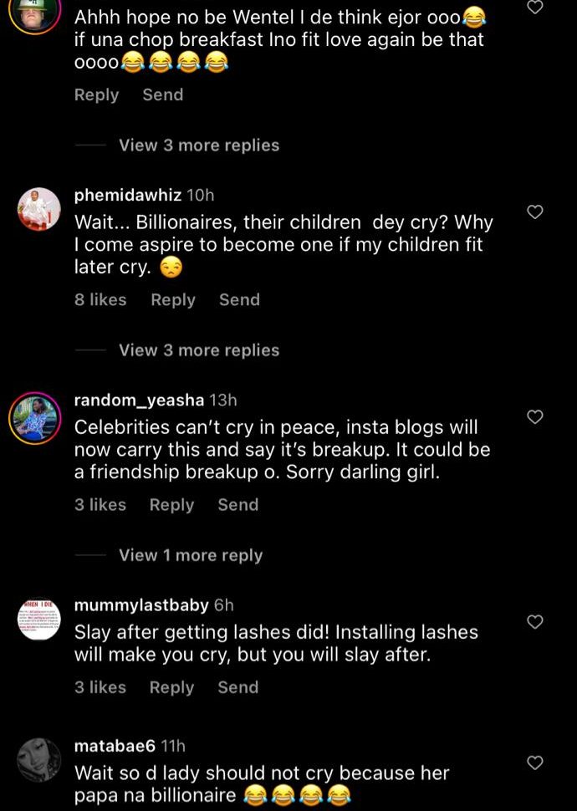The width and height of the screenshot is (577, 811).
Task: Like phemidawhiz's comment with the heart
Action: (x=535, y=212)
